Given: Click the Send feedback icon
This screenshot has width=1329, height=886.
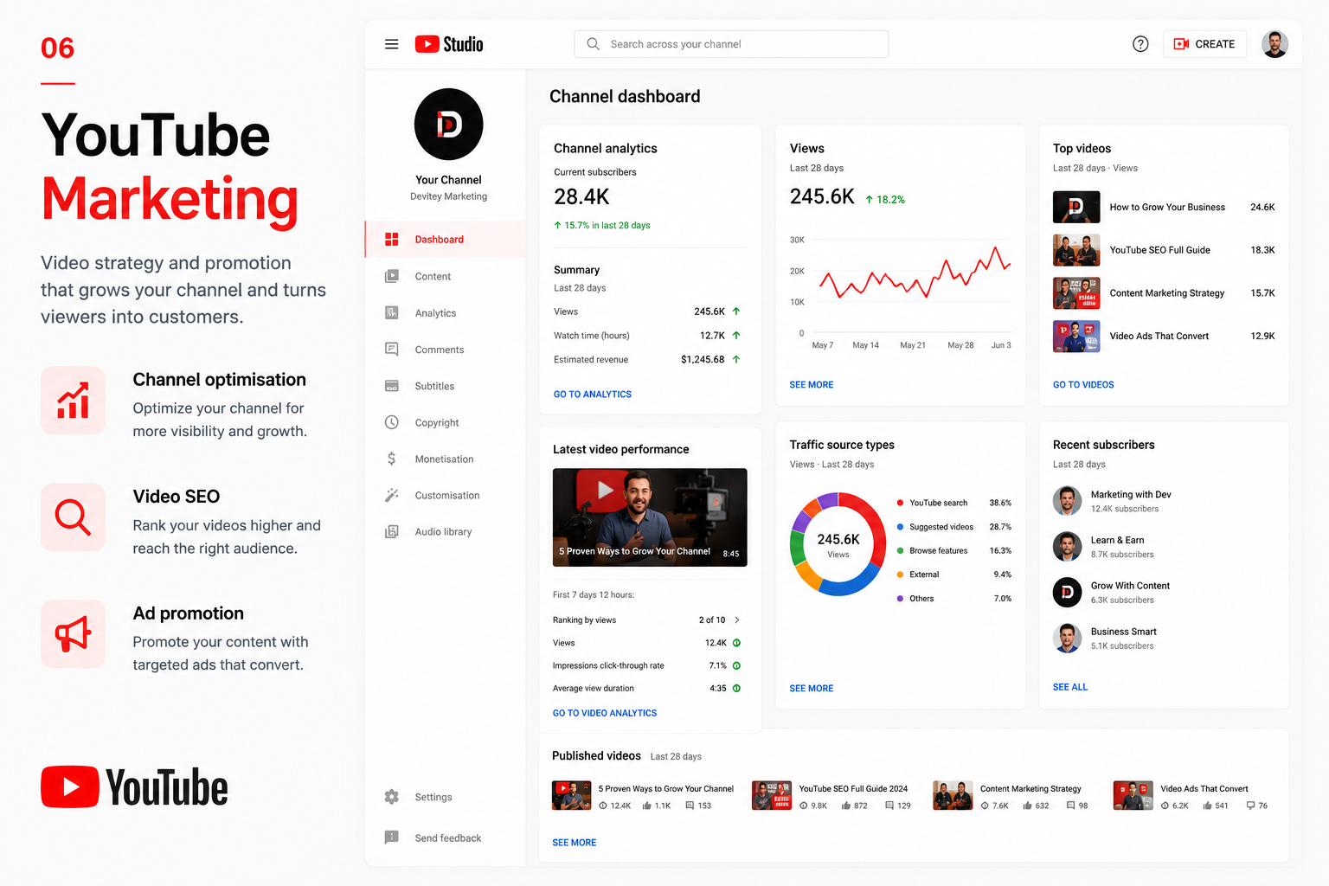Looking at the screenshot, I should coord(392,838).
